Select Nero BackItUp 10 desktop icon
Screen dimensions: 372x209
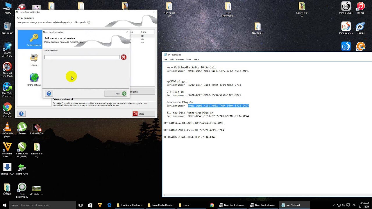[x=22, y=190]
